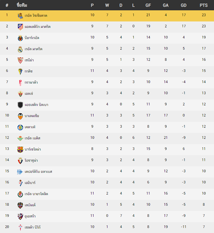Click the Real Sociedad club crest
Screen dimensions: 214x233
[20, 16]
